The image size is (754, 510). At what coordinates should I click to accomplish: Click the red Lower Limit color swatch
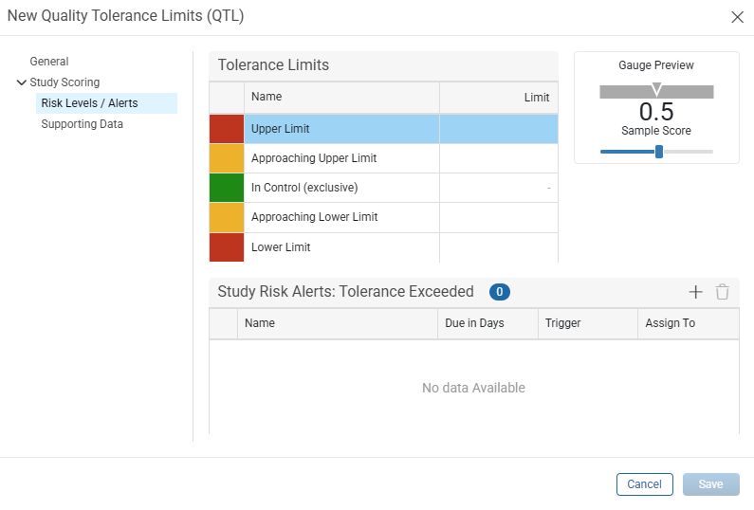pyautogui.click(x=227, y=247)
